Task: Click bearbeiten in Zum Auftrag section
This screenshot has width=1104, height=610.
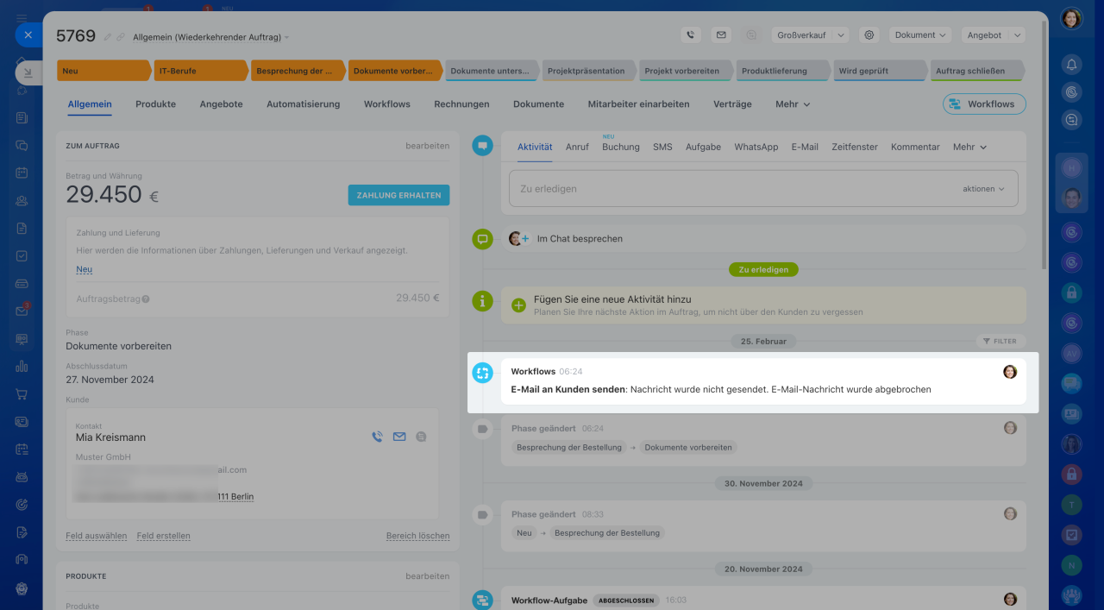Action: [427, 147]
